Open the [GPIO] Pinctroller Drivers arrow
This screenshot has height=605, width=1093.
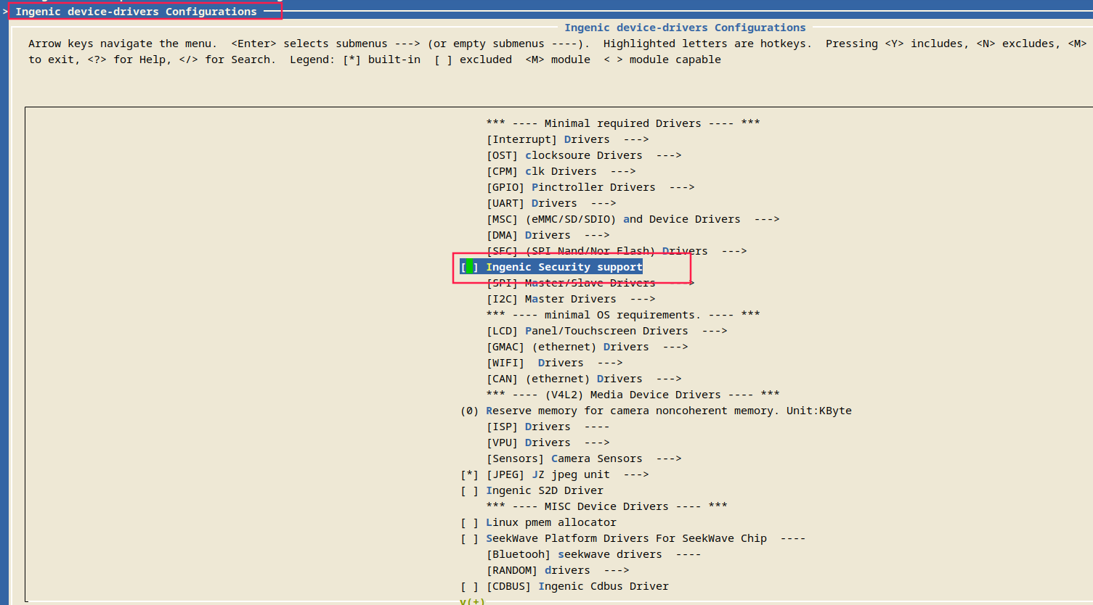[682, 187]
